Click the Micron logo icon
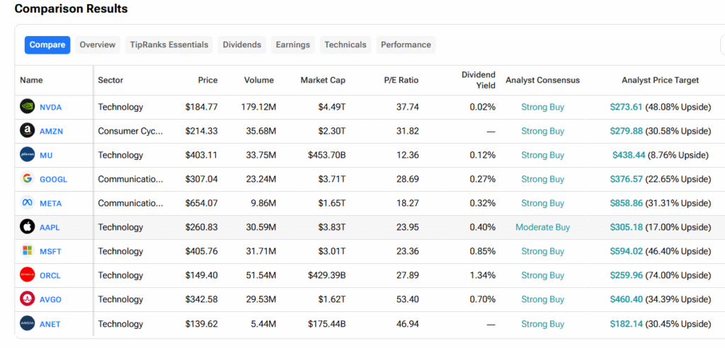This screenshot has width=725, height=348. tap(28, 155)
